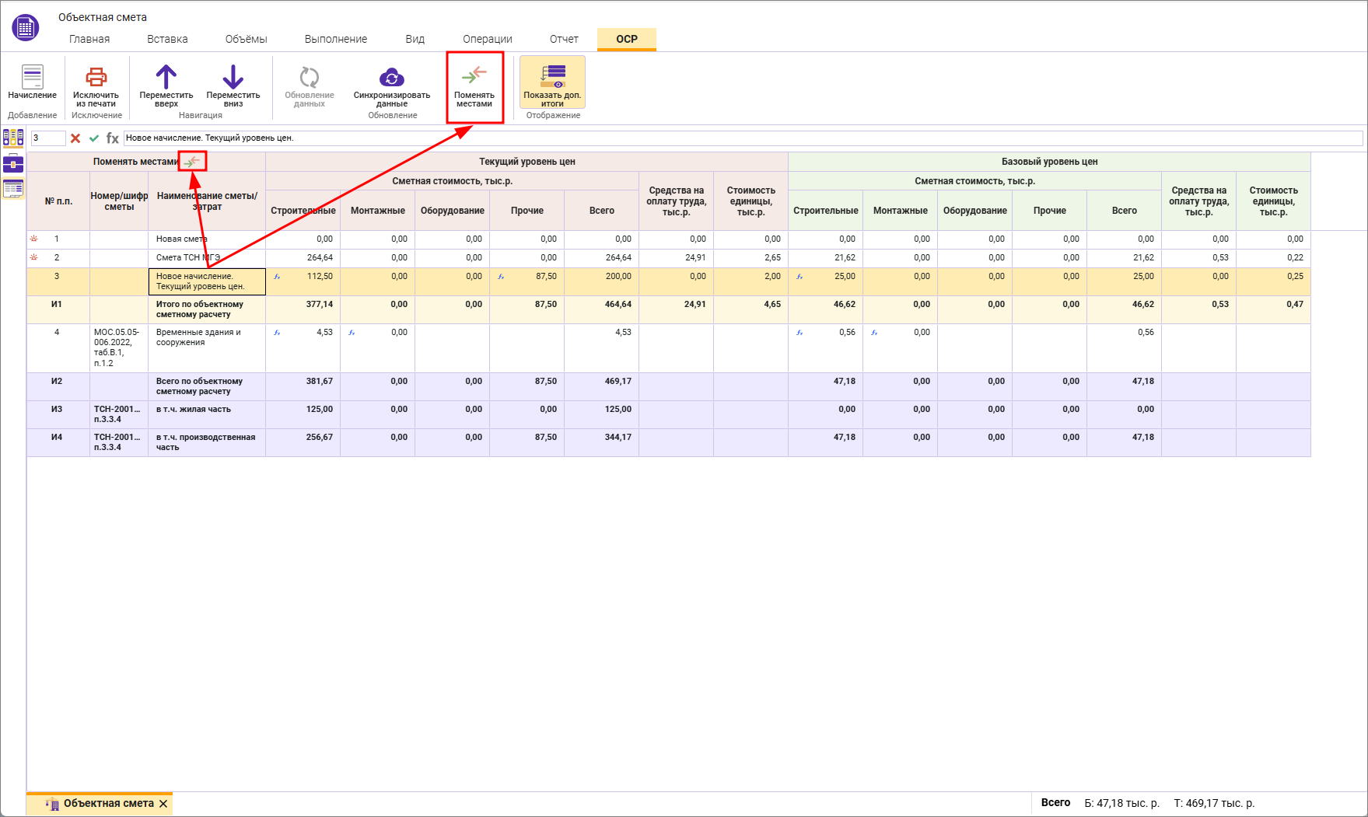Open the Операции ribbon tab

pyautogui.click(x=487, y=39)
